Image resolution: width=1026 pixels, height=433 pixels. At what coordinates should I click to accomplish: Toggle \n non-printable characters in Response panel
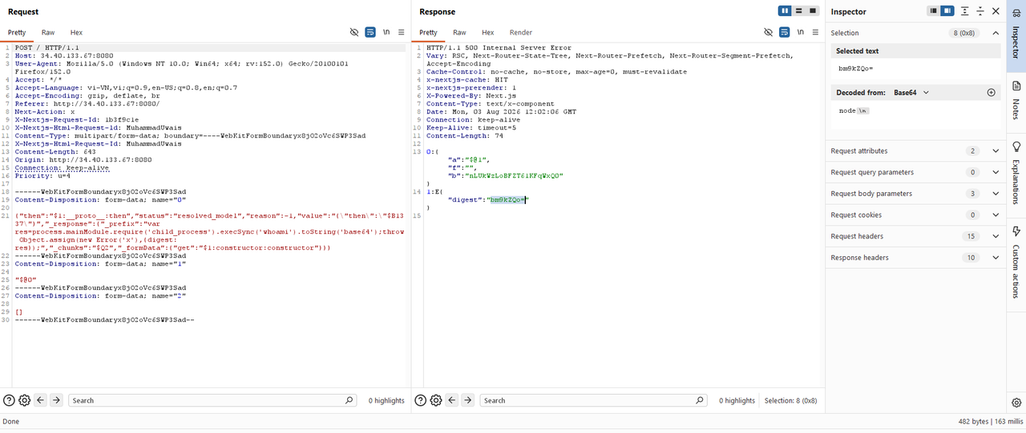point(801,32)
